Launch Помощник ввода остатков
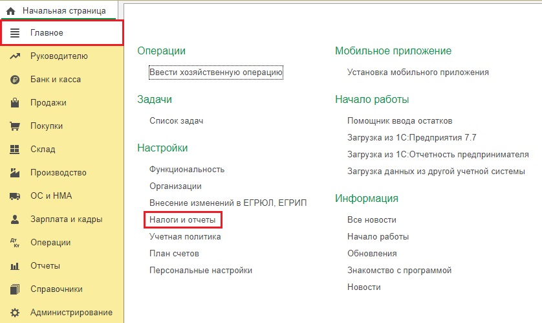The image size is (542, 323). click(400, 121)
